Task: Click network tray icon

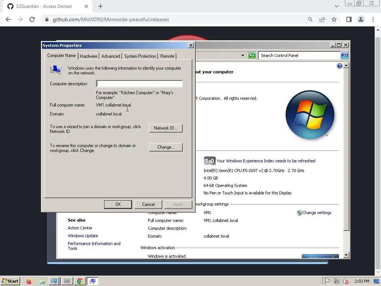Action: pyautogui.click(x=336, y=281)
